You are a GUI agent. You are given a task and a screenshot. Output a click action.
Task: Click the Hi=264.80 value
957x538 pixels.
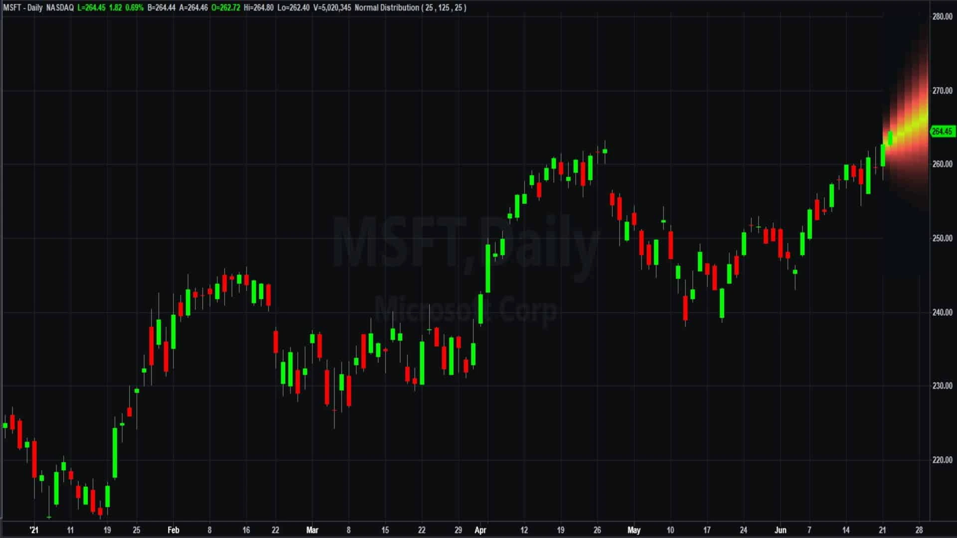pos(259,7)
